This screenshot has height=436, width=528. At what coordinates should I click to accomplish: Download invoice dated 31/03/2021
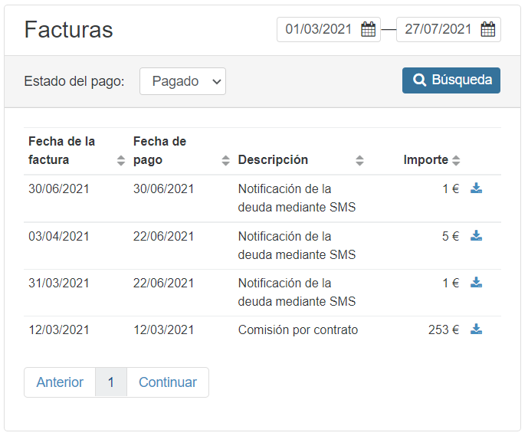476,283
